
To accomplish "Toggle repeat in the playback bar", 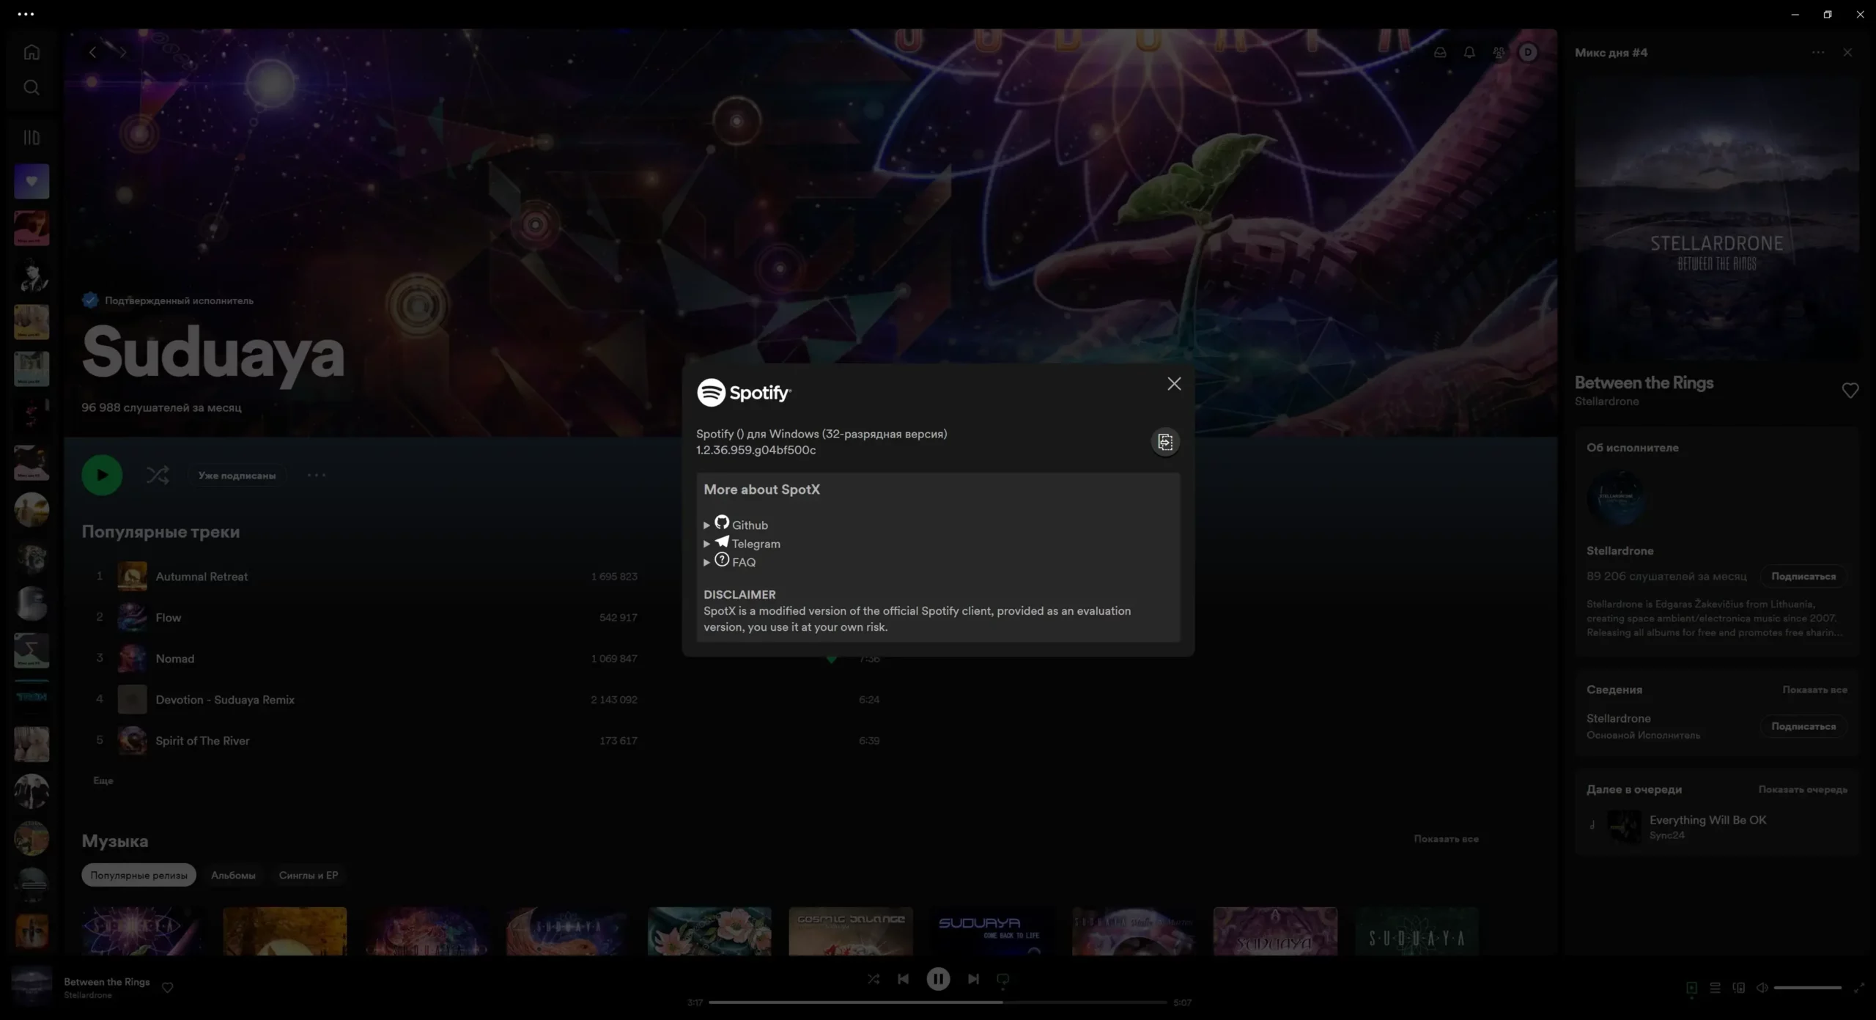I will click(1002, 979).
